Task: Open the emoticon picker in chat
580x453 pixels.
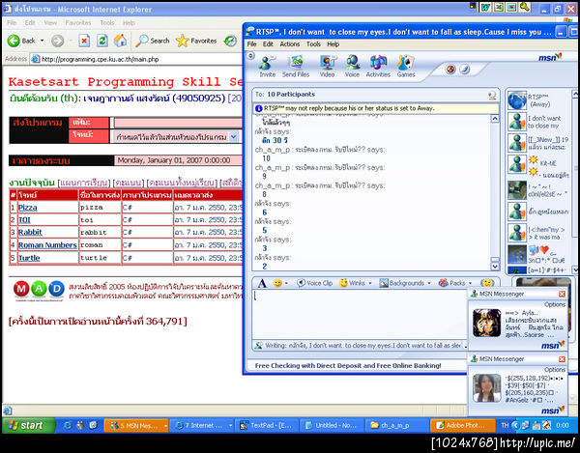Action: point(277,283)
